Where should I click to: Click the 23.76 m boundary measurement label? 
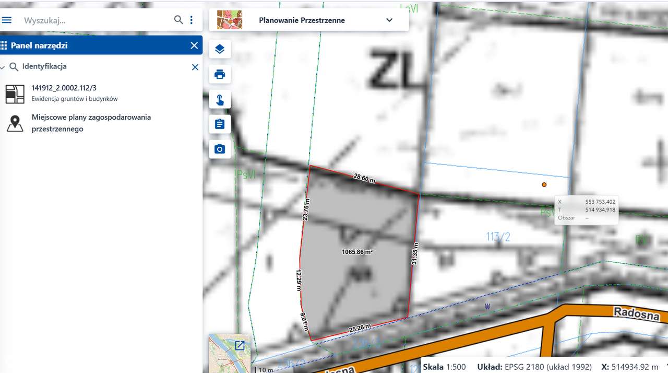pos(306,209)
